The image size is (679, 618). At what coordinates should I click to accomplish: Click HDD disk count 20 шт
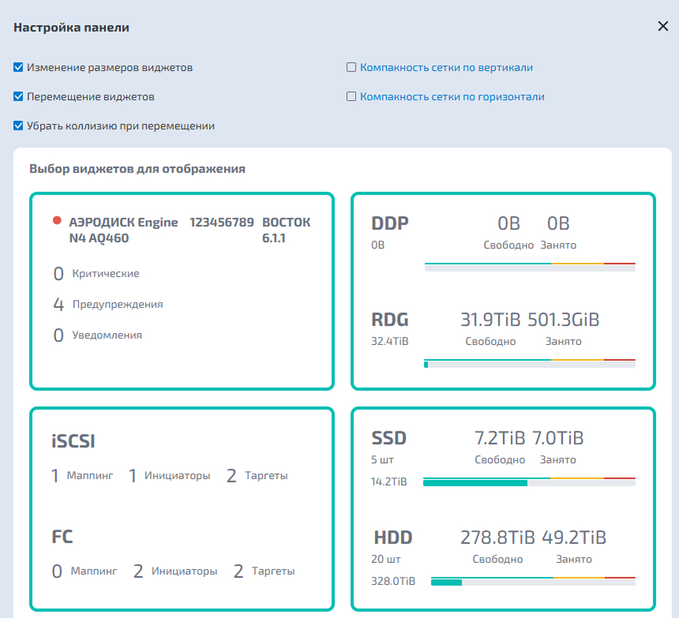(386, 559)
